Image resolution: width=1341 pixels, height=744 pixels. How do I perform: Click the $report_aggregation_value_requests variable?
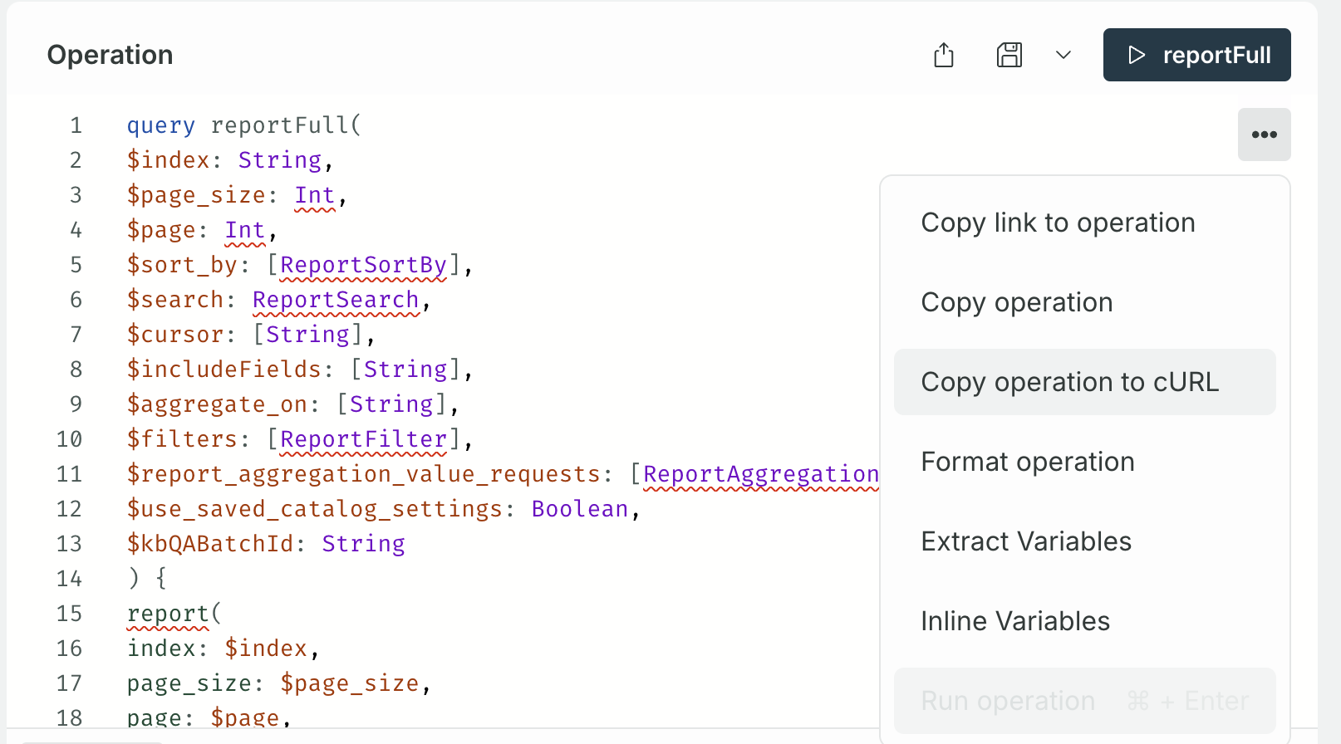363,474
